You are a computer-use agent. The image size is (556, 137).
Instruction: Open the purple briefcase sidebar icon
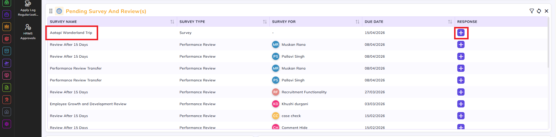pos(7,14)
